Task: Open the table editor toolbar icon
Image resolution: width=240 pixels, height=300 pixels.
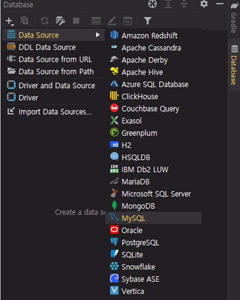Action: (96, 21)
